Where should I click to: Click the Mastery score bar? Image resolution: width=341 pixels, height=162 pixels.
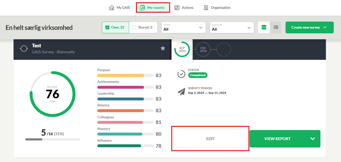click(x=125, y=134)
